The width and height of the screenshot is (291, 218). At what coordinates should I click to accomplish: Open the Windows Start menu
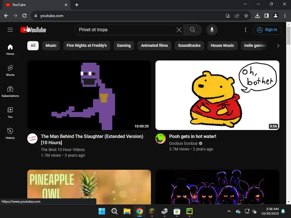pos(102,211)
